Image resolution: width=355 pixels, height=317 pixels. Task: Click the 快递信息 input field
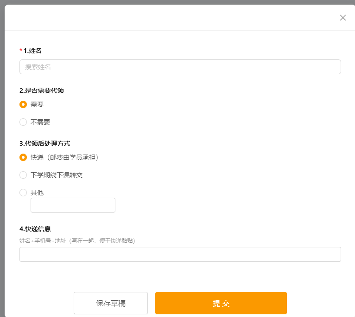pos(180,254)
